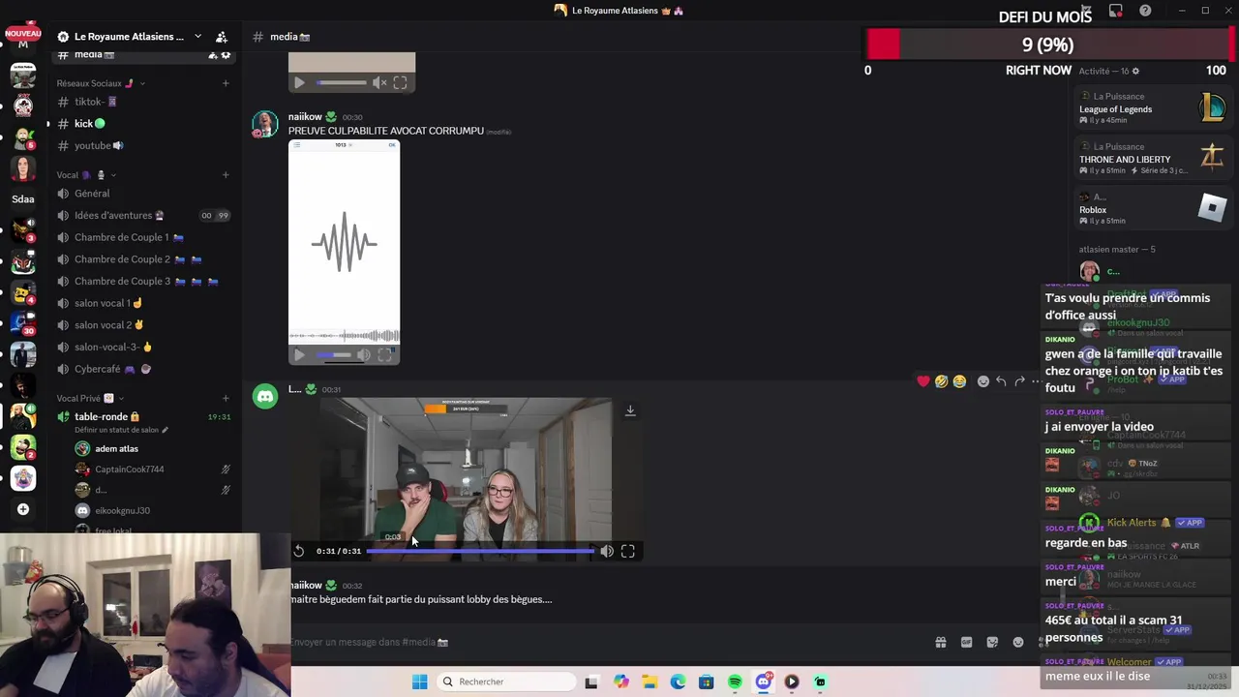Image resolution: width=1239 pixels, height=697 pixels.
Task: Open the THRONE AND LIBERTY activity card
Action: 1152,159
